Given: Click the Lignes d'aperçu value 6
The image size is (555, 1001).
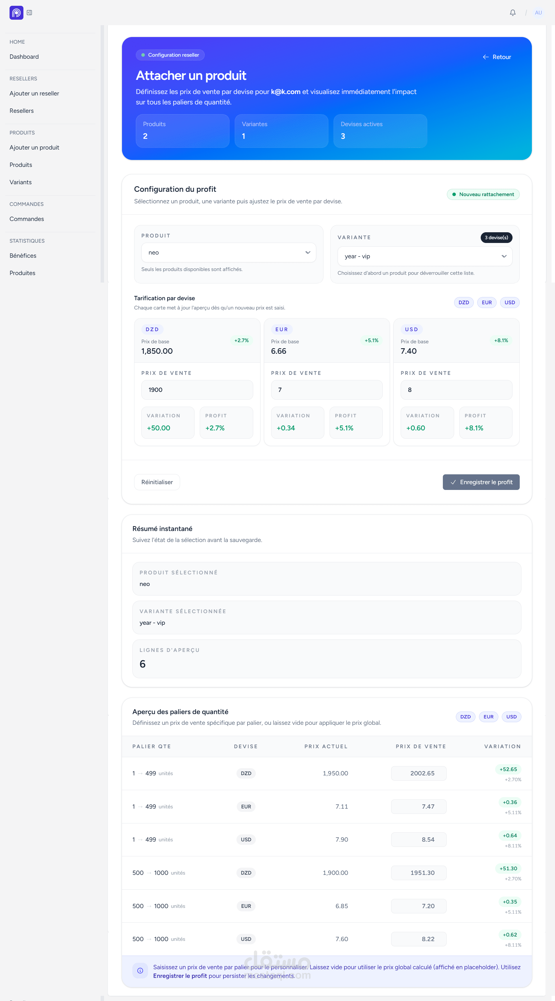Looking at the screenshot, I should tap(143, 664).
